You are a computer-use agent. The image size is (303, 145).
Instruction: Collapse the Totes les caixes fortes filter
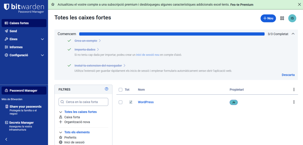click(61, 112)
